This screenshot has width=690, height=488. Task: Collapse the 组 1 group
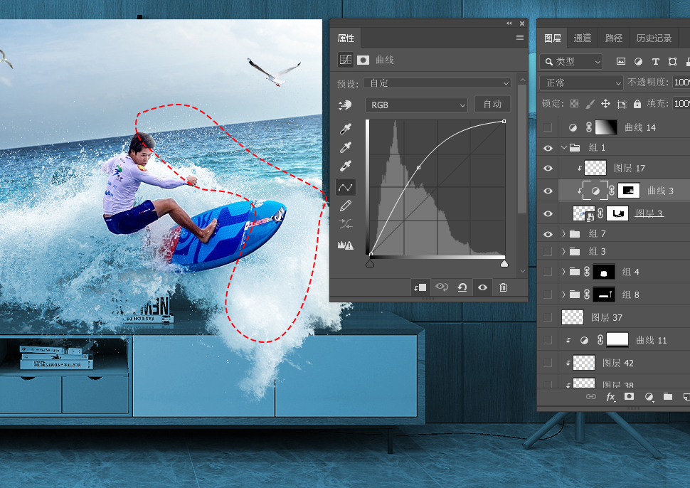click(563, 147)
